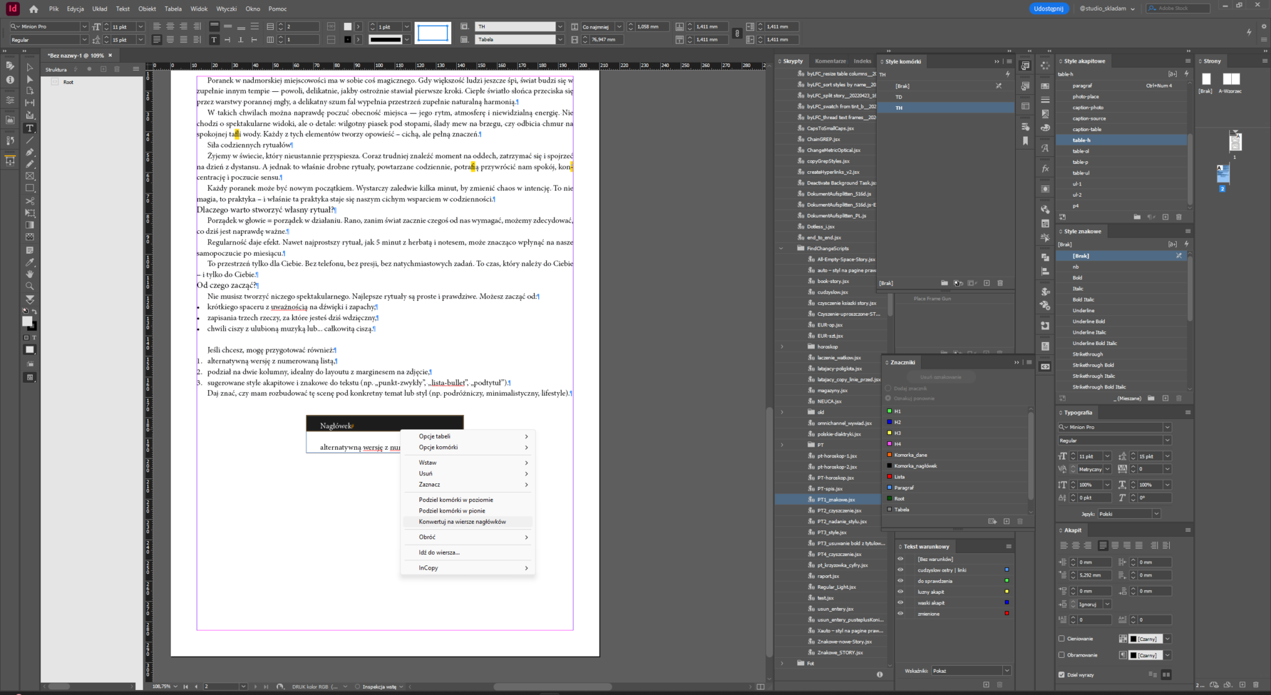Click fill/stroke swatch in toolbox
Image resolution: width=1271 pixels, height=695 pixels.
tap(29, 323)
